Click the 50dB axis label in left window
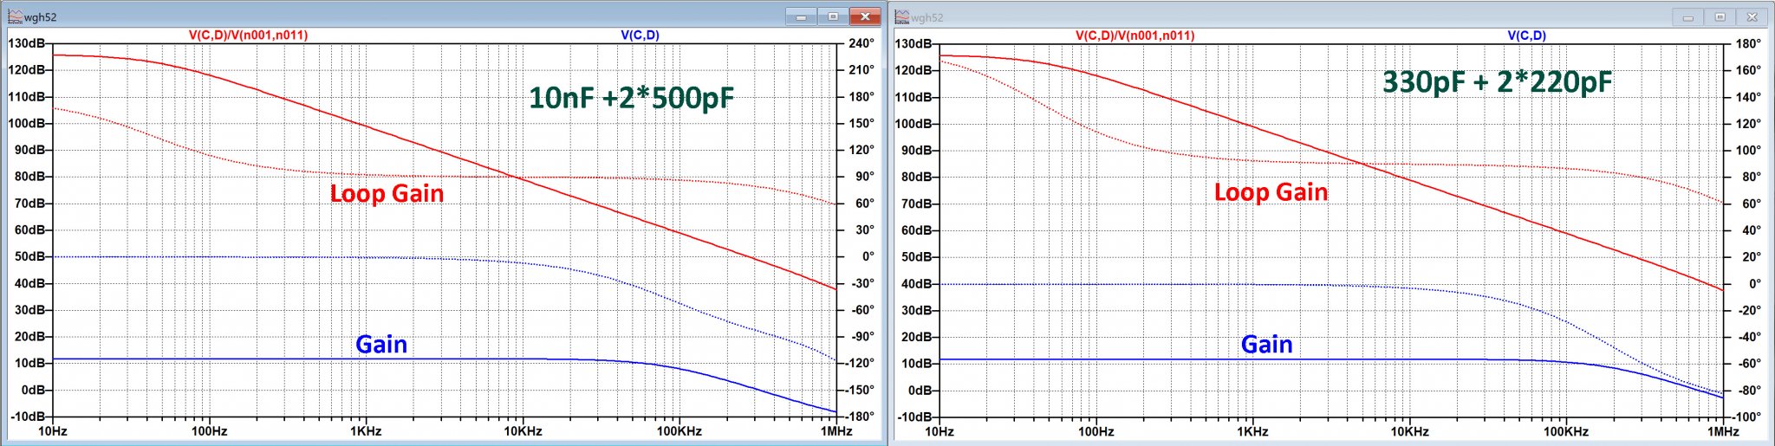The height and width of the screenshot is (446, 1775). (29, 256)
